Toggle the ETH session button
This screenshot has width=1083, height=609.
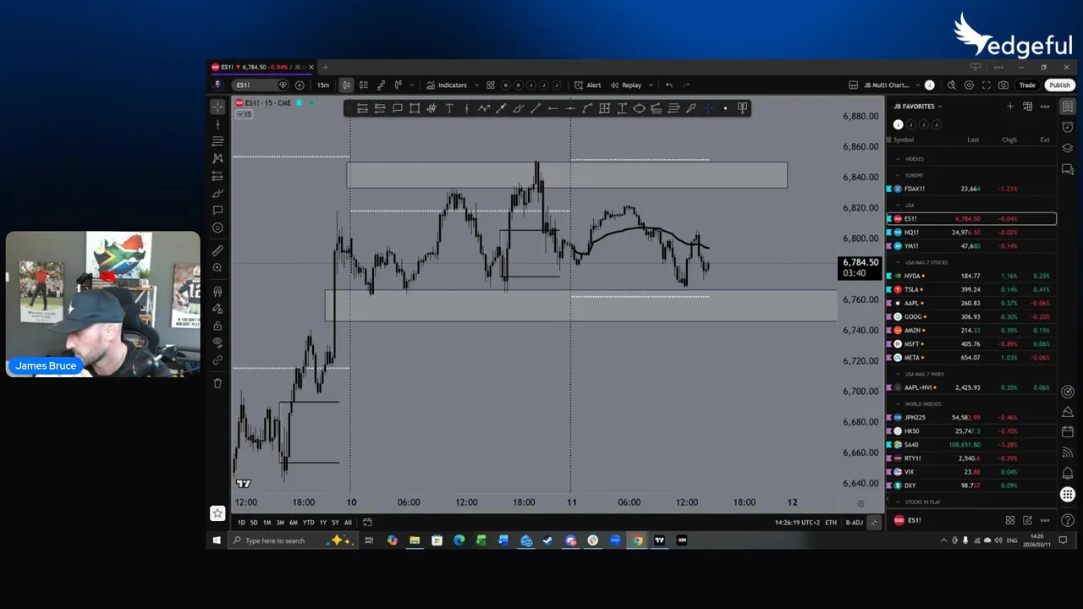(831, 522)
